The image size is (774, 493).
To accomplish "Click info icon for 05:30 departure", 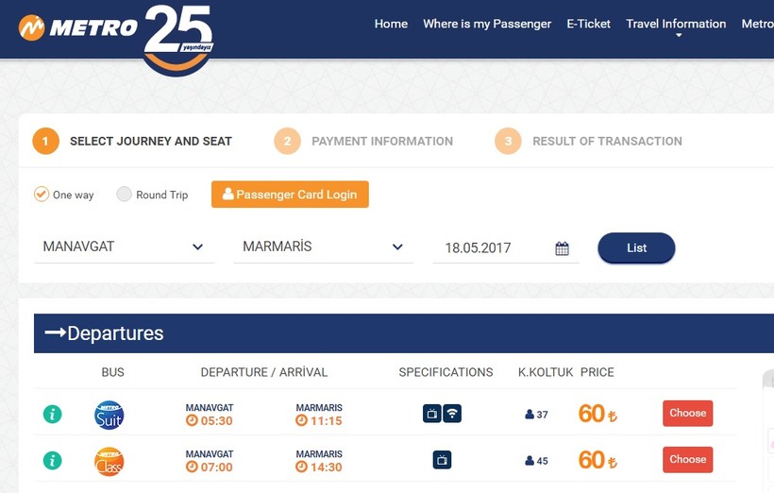I will coord(53,414).
